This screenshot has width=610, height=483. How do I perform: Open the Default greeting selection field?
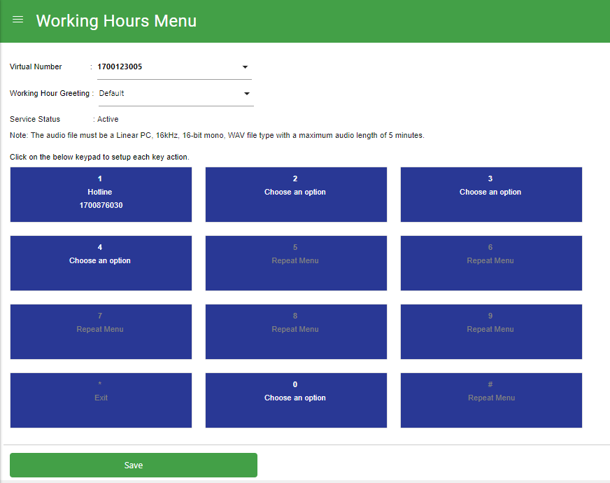click(176, 93)
